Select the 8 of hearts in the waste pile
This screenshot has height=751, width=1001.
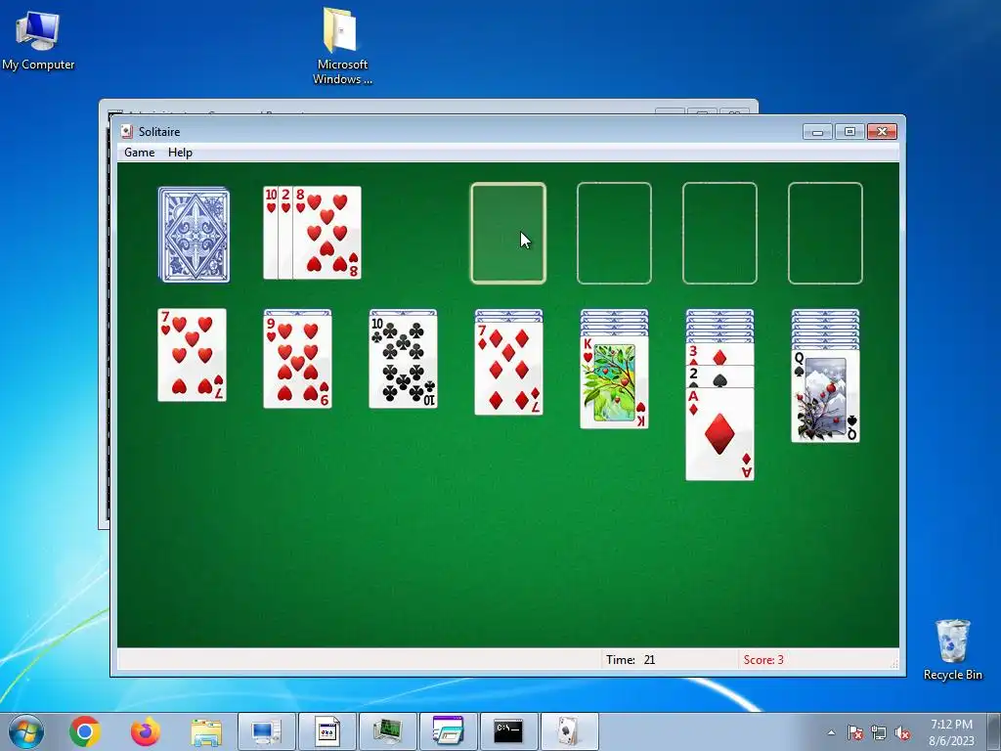click(x=326, y=233)
